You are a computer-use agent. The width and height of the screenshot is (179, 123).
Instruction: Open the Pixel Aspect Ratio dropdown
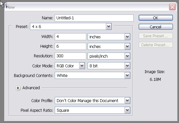(92, 110)
